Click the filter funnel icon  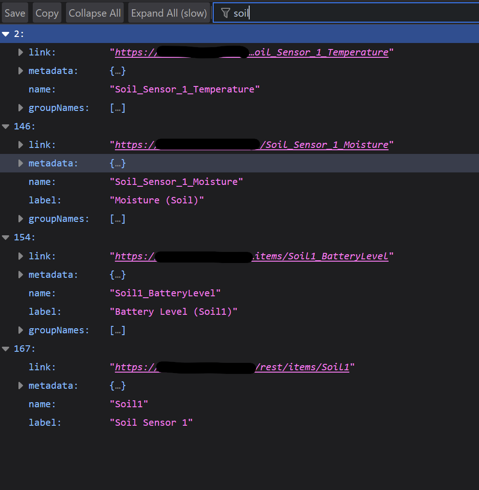(x=225, y=12)
